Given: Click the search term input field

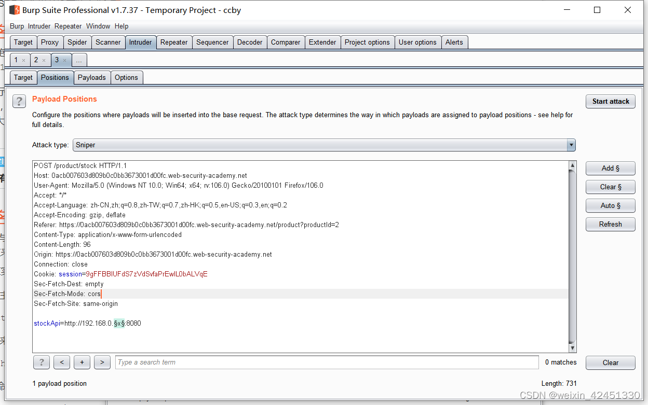Looking at the screenshot, I should tap(327, 362).
